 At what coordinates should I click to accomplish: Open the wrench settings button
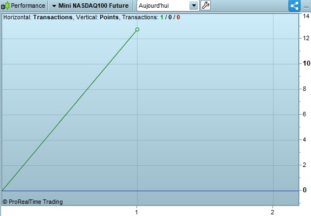coord(205,6)
